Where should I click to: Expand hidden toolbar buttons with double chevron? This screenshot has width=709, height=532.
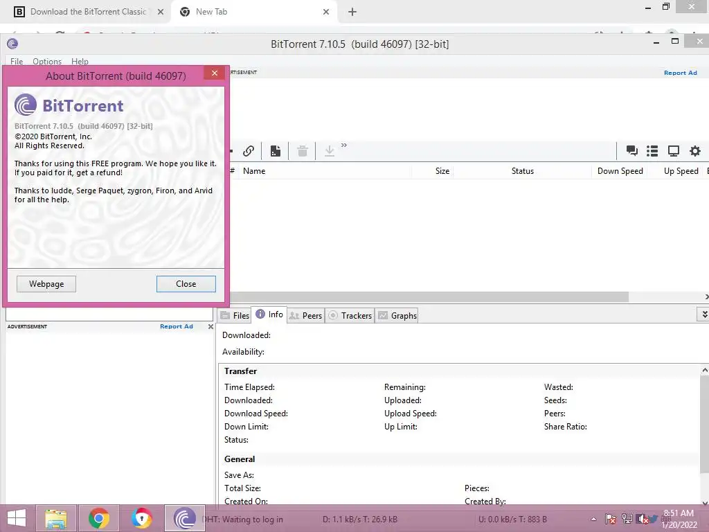point(344,145)
